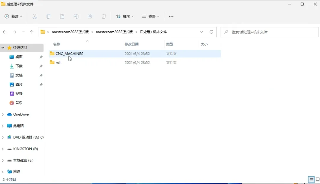This screenshot has width=320, height=184.
Task: Select 此电脑 in the navigation pane
Action: point(18,126)
